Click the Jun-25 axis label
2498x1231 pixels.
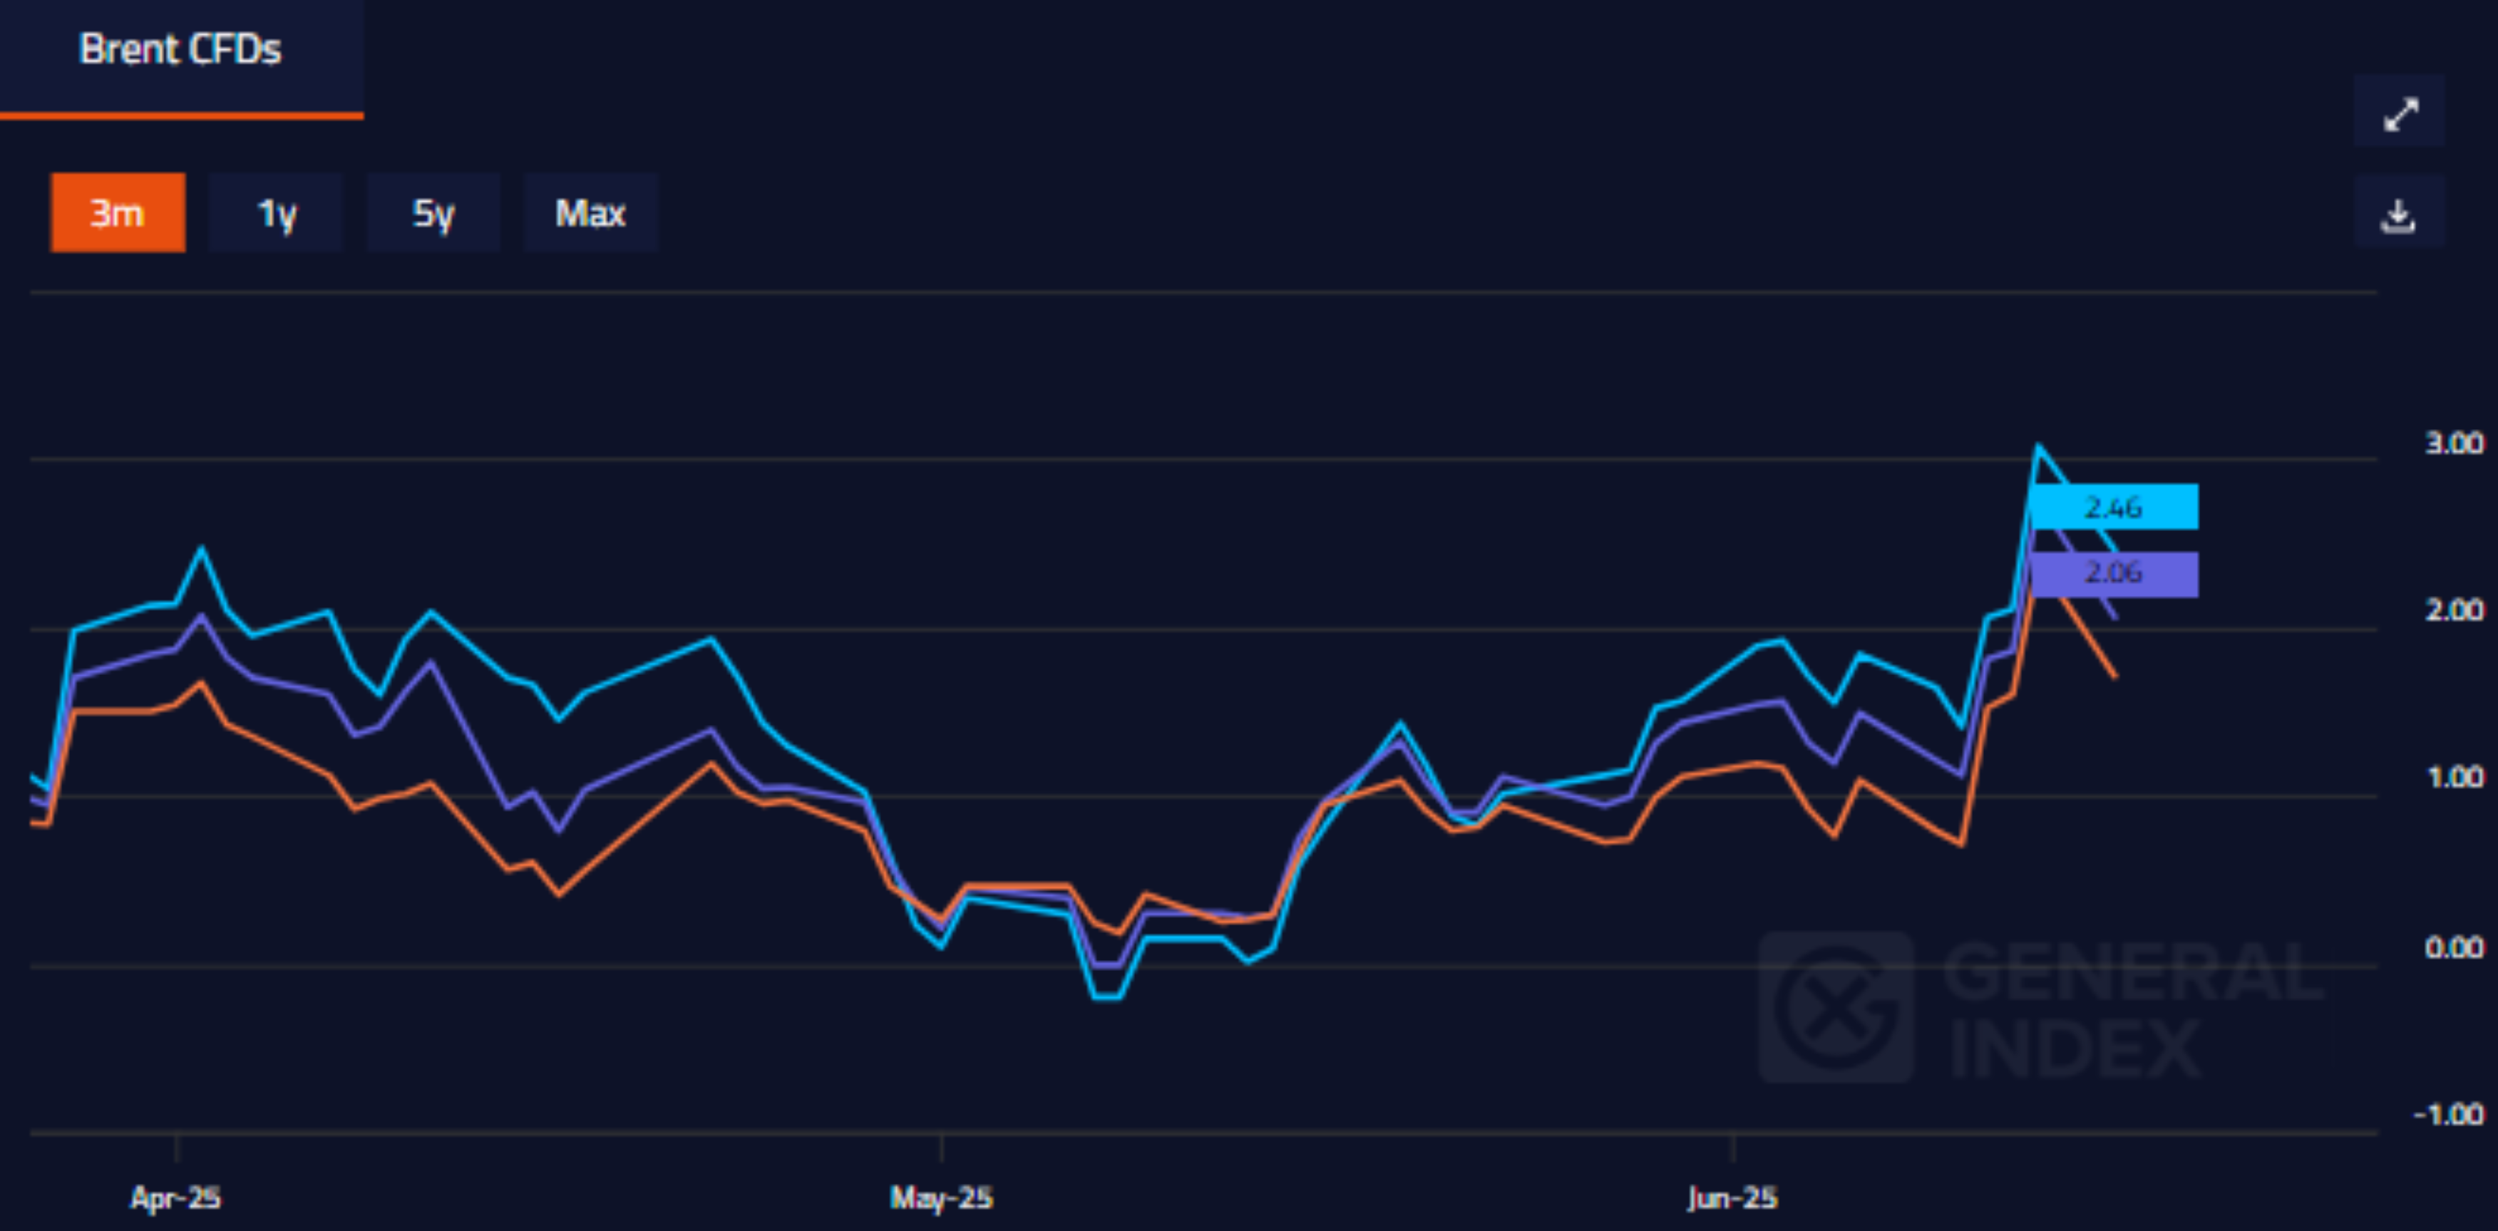tap(1733, 1198)
